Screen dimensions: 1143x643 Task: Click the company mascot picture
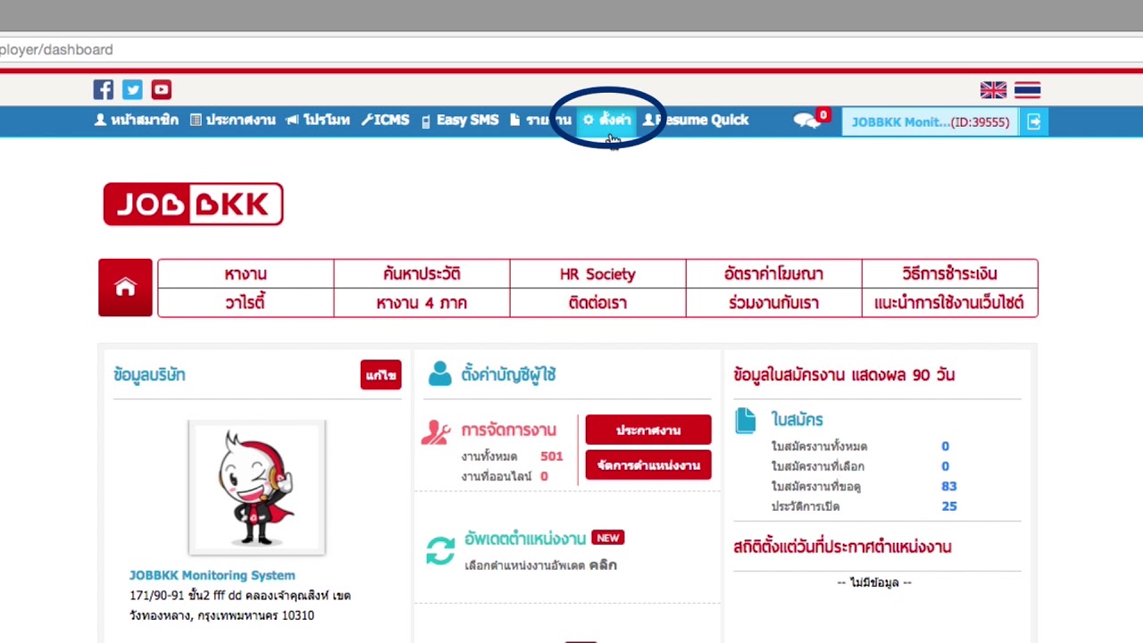tap(257, 488)
